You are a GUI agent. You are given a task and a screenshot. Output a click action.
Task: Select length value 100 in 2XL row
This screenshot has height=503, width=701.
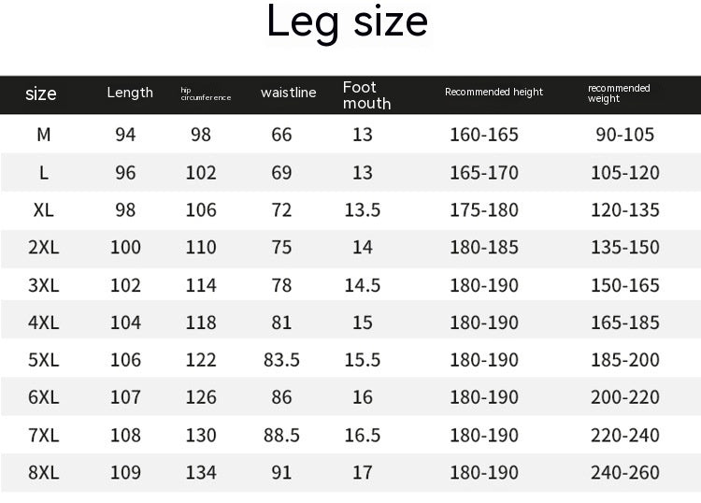[x=125, y=248]
